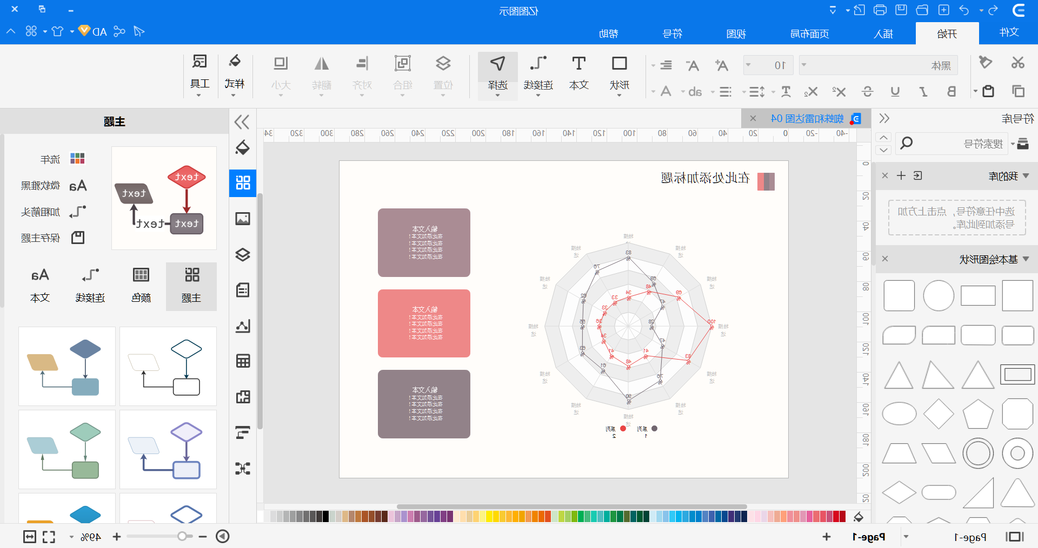
Task: Toggle Subscript formatting
Action: (810, 92)
